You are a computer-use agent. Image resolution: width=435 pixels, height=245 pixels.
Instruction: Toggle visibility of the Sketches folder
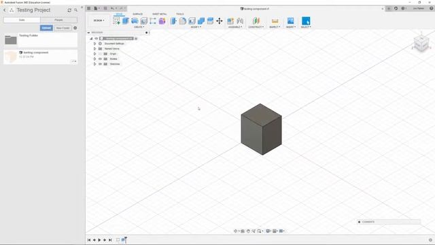[100, 64]
